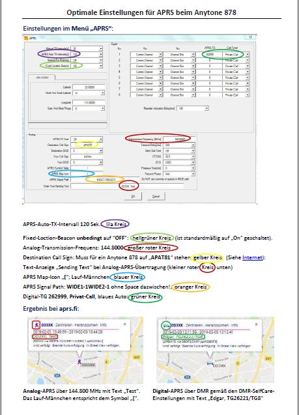Click 'Zentrieren' in the right map popup
Image resolution: width=299 pixels, height=415 pixels.
(x=193, y=325)
